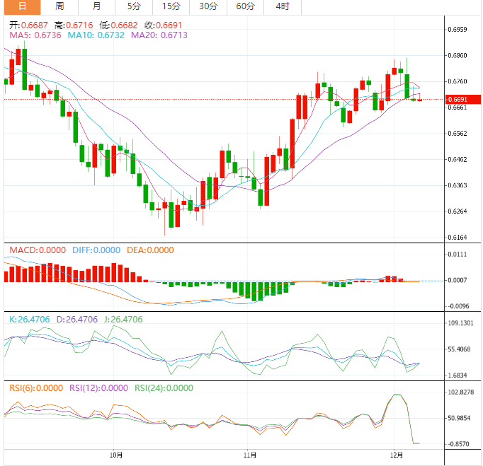Click the 102.8278 RSI axis label
The image size is (483, 466).
coord(460,392)
